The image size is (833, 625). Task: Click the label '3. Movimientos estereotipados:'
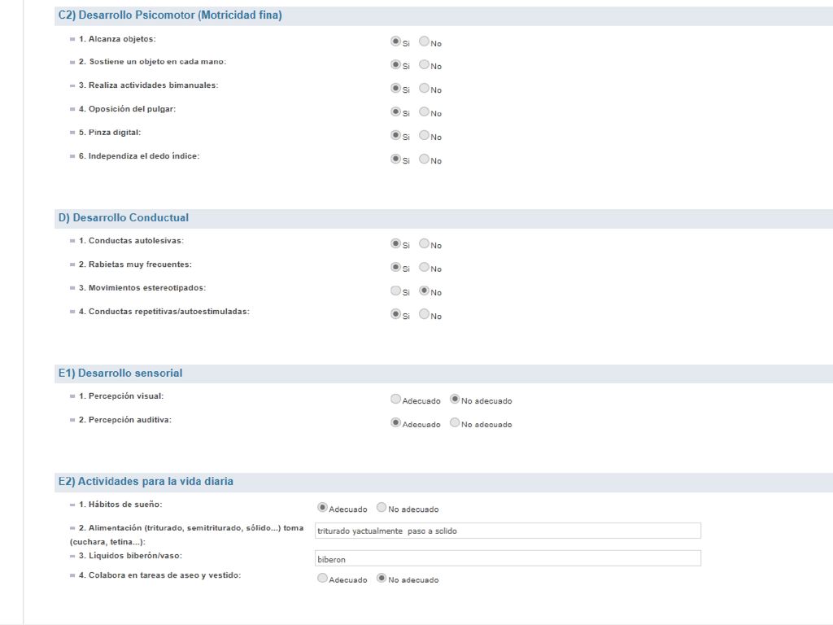tap(142, 288)
